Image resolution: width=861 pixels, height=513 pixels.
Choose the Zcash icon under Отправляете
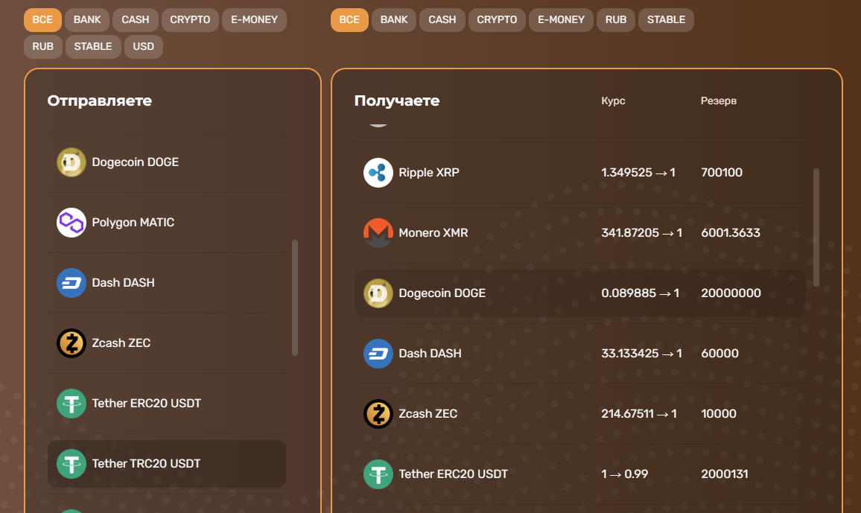click(x=72, y=343)
